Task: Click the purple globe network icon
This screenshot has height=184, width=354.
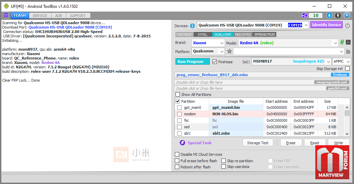Action: 304,15
